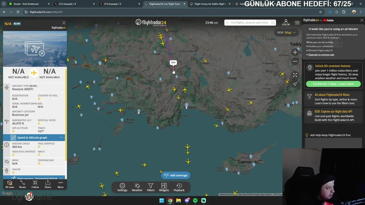This screenshot has width=365, height=205.
Task: Share this flight
Action: [x=48, y=184]
